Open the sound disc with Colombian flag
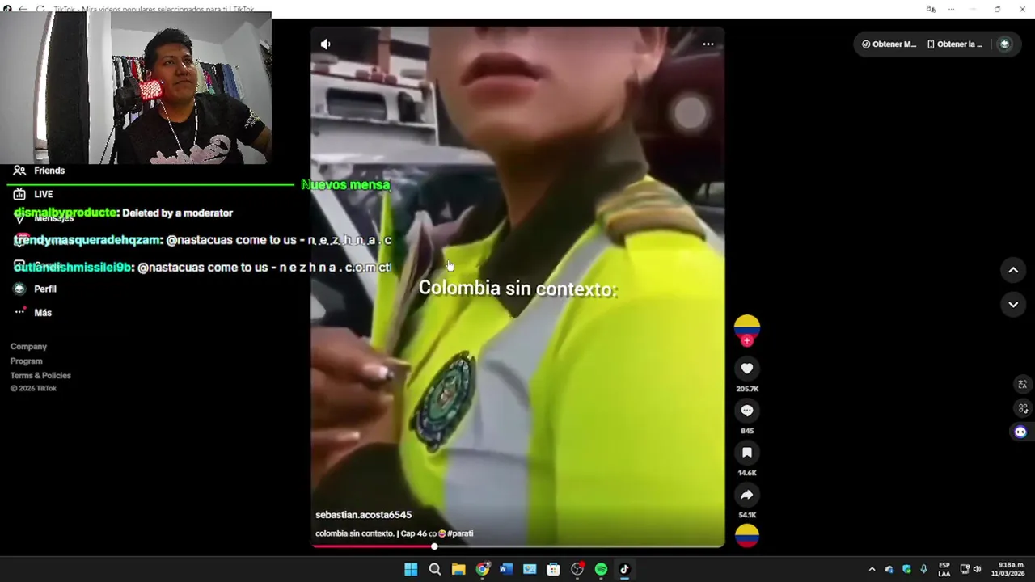 [x=747, y=535]
